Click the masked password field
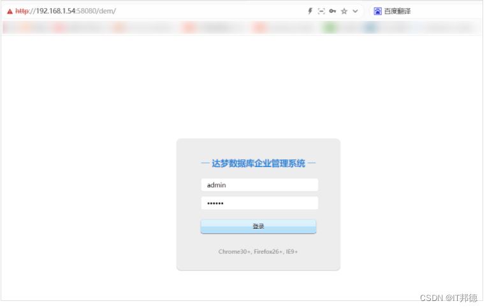 click(259, 203)
